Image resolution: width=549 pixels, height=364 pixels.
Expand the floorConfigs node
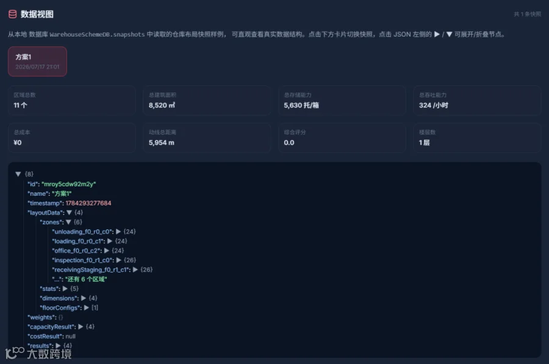(x=86, y=308)
